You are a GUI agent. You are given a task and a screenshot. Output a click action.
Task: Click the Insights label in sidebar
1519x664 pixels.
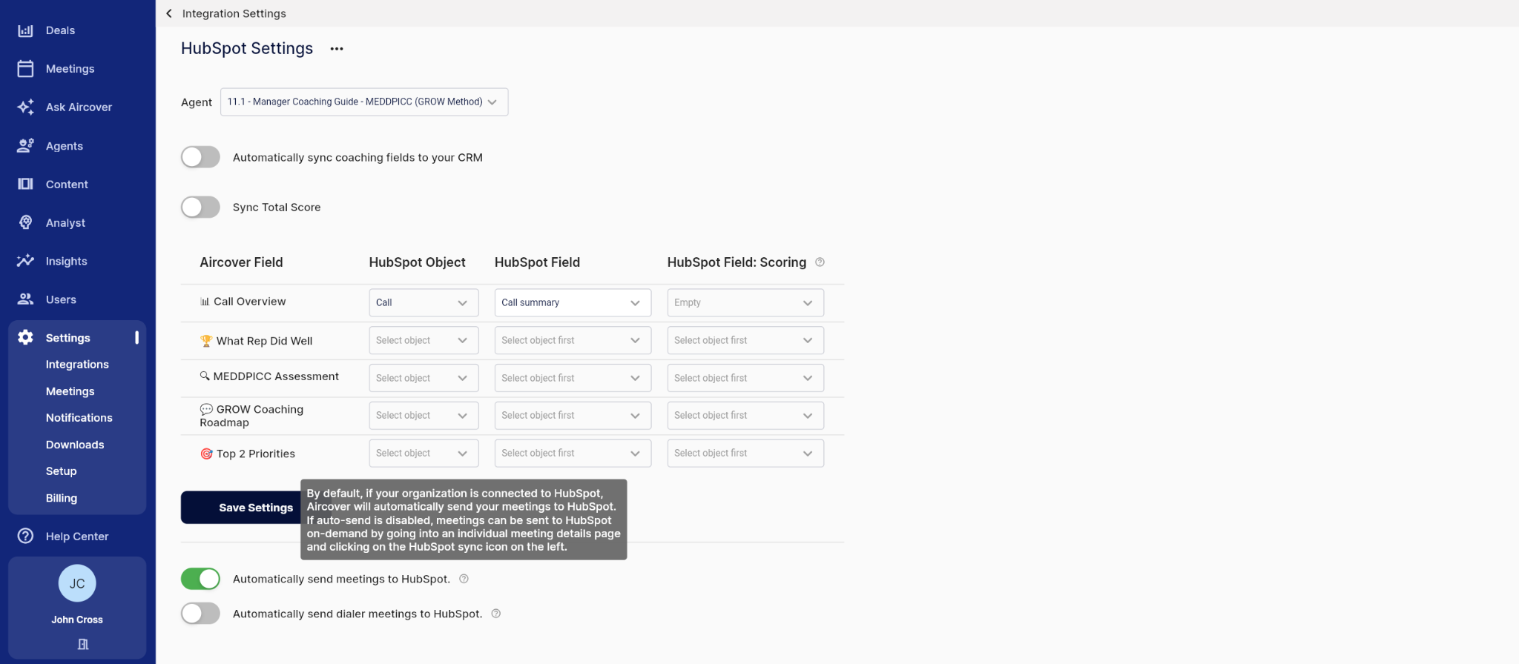66,261
